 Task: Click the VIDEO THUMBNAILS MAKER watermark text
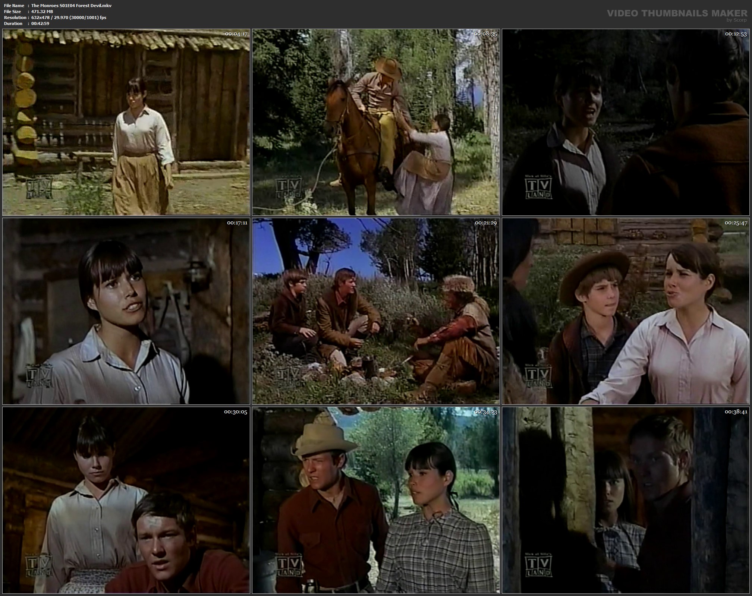click(677, 13)
